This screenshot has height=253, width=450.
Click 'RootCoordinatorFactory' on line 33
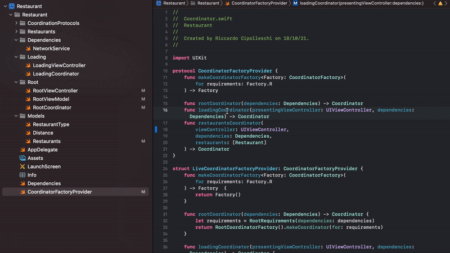click(x=246, y=227)
